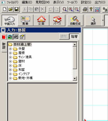Click the Cut scissors icon
Image resolution: width=108 pixels, height=121 pixels.
[x=25, y=9]
